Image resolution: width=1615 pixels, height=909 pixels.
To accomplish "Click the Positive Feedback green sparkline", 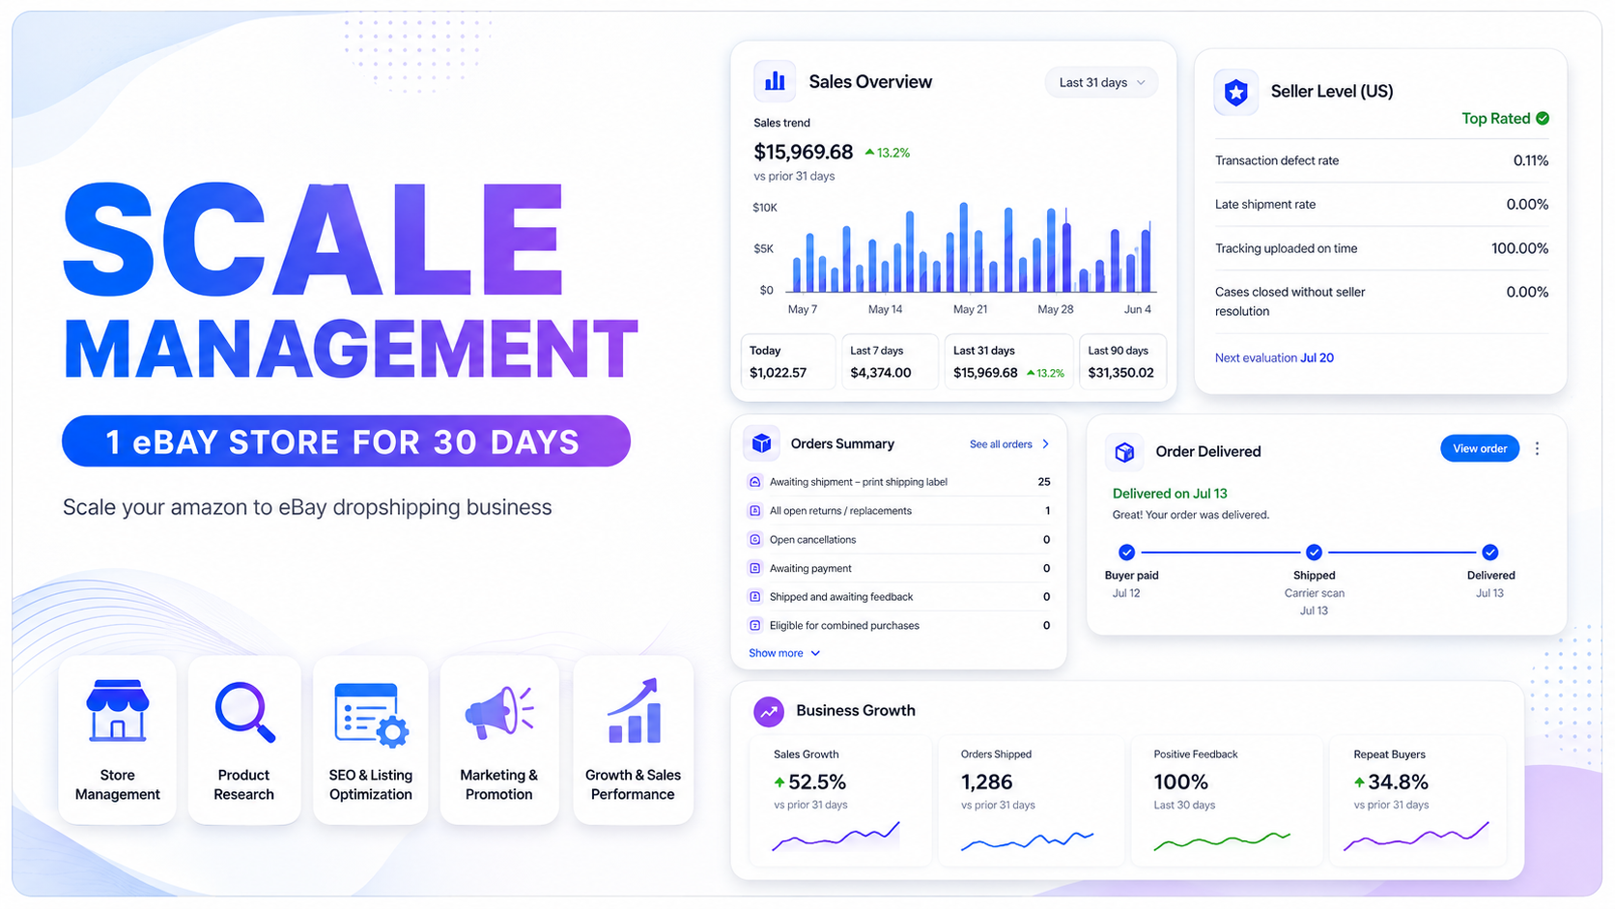I will (1222, 840).
